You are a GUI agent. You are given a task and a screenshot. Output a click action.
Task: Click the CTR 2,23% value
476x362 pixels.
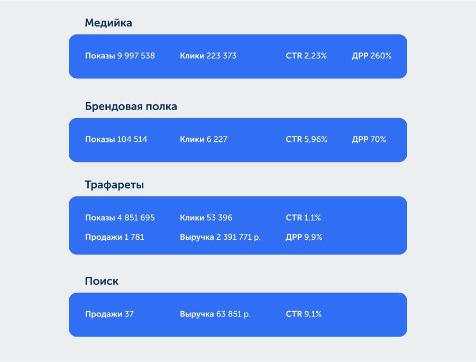coord(306,56)
